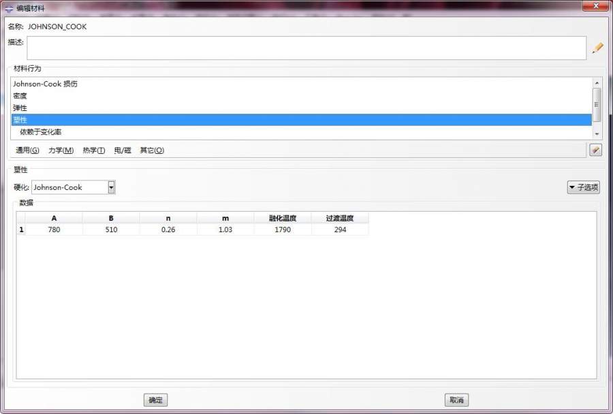Click the 过渡温度 column header
This screenshot has height=414, width=613.
(340, 218)
